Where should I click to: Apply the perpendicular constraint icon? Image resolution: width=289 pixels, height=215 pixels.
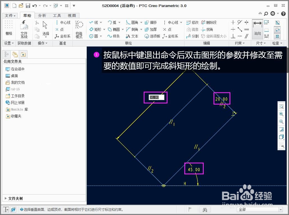[233, 36]
